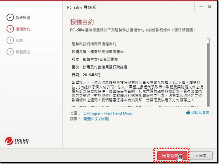Minimize the PC-cillin installer window
This screenshot has height=164, width=219.
201,7
